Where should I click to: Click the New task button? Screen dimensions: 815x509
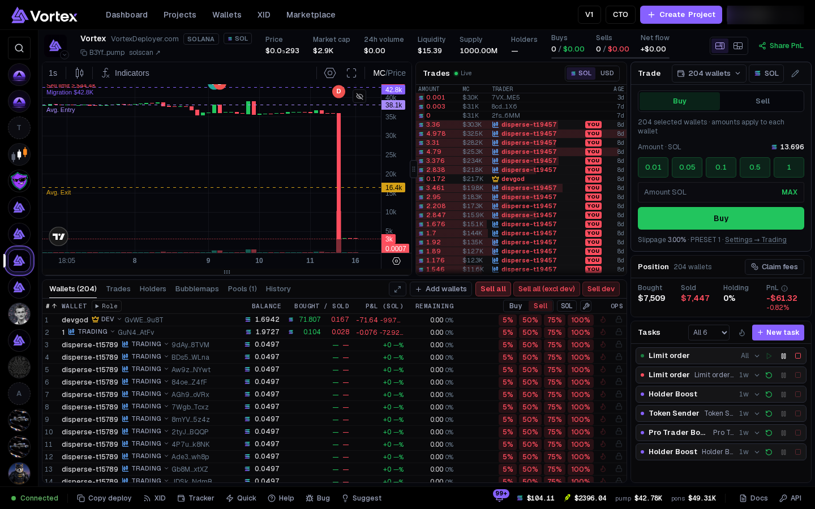point(778,333)
